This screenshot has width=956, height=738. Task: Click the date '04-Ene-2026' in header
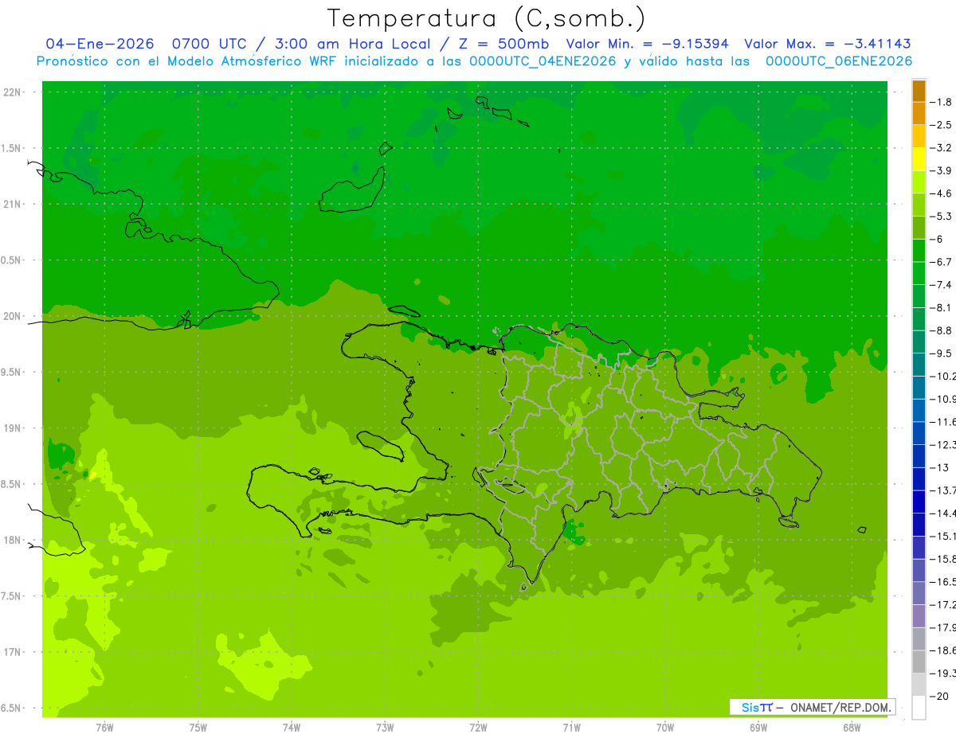tap(100, 44)
